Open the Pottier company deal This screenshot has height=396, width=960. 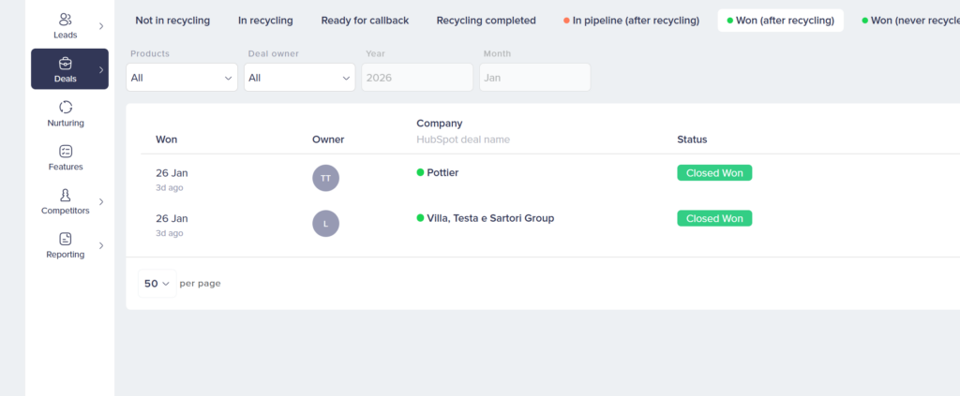[442, 172]
